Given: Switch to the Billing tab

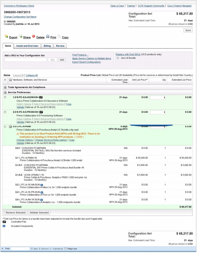Looking at the screenshot, I should tap(47, 46).
